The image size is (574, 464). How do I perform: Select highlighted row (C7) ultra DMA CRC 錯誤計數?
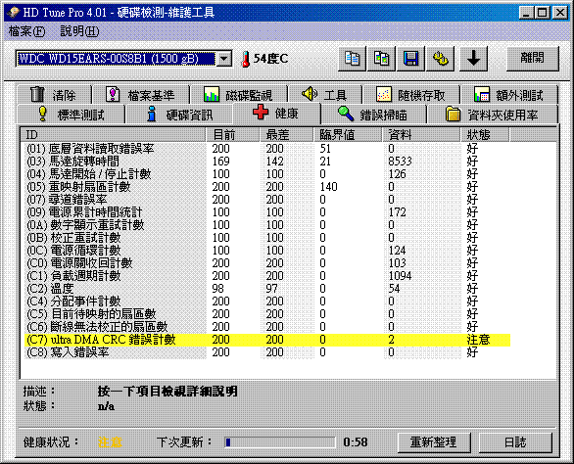coord(267,340)
